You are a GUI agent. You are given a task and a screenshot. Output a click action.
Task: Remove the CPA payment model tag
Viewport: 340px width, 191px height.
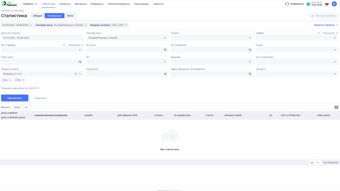tap(10, 80)
